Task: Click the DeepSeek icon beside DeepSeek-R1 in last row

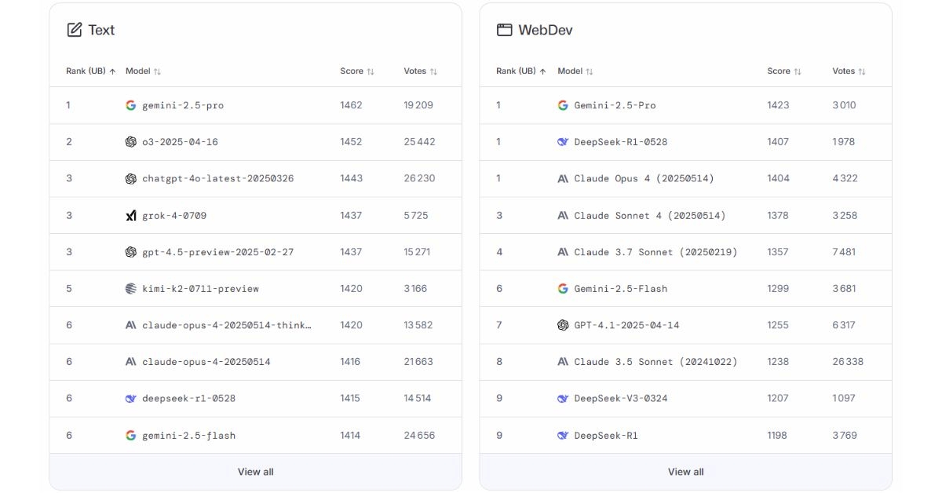Action: click(563, 435)
